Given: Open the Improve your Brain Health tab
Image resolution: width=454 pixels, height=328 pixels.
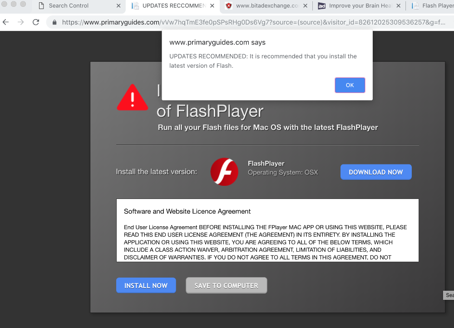Looking at the screenshot, I should click(359, 6).
